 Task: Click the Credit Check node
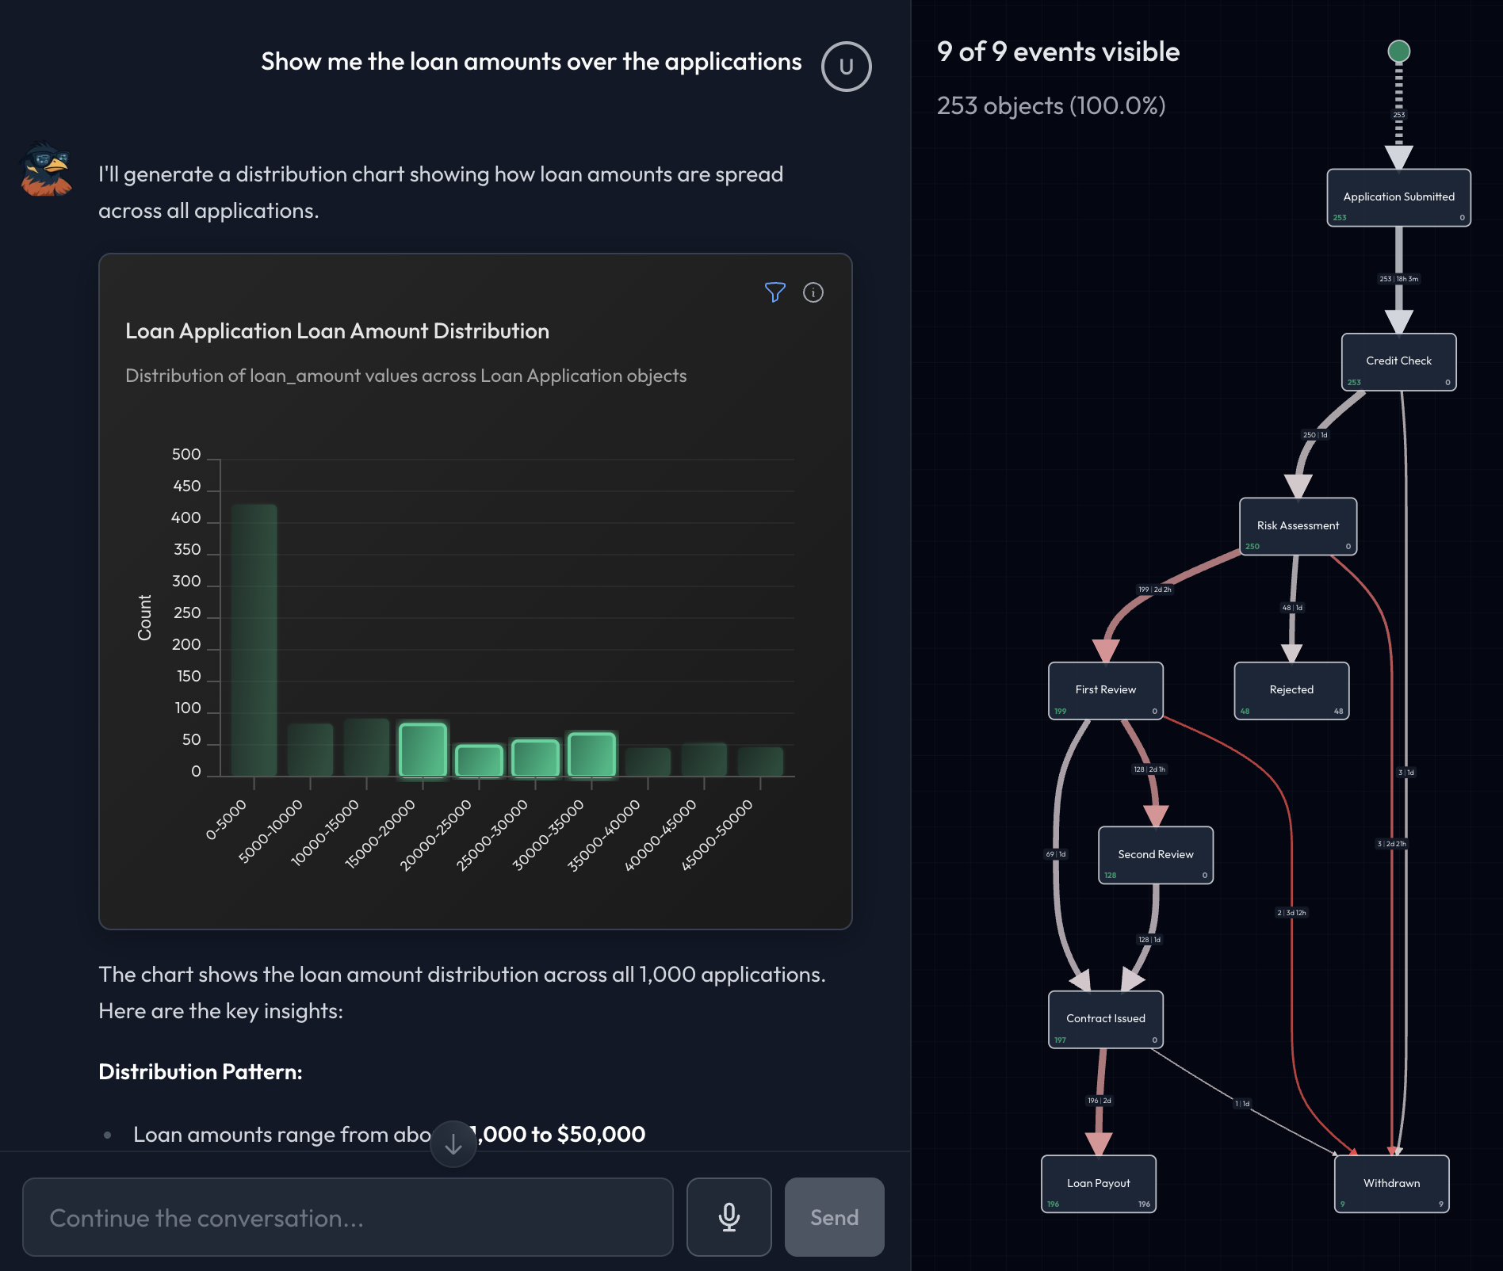pos(1398,361)
